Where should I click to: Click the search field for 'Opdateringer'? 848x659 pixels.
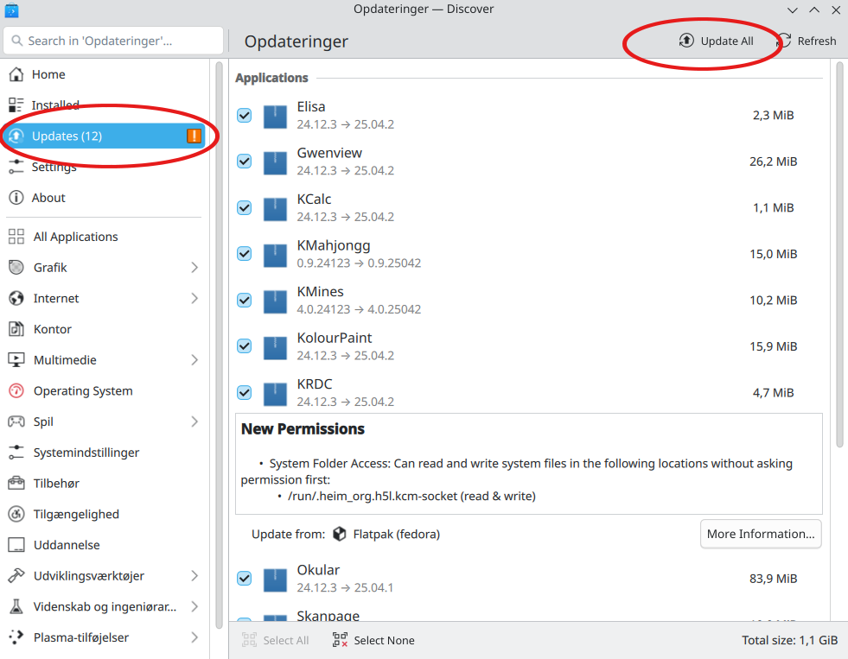(112, 40)
